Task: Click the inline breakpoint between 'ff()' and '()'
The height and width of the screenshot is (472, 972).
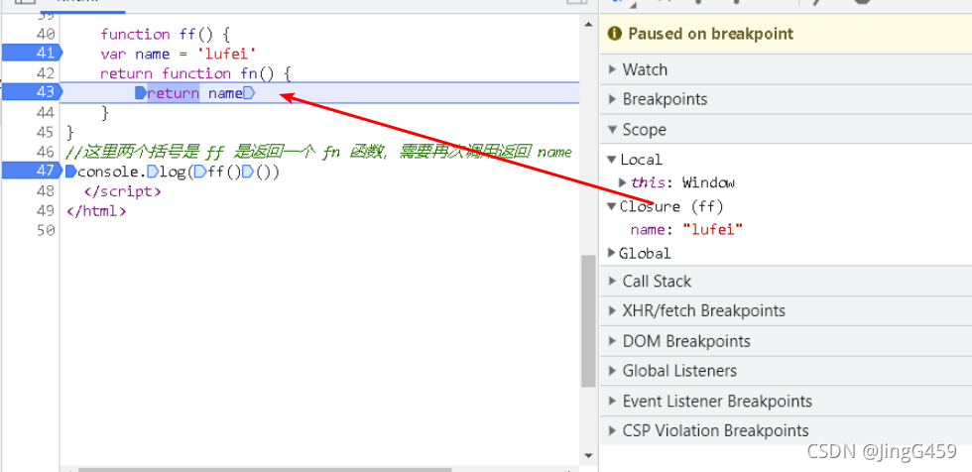Action: [x=247, y=173]
